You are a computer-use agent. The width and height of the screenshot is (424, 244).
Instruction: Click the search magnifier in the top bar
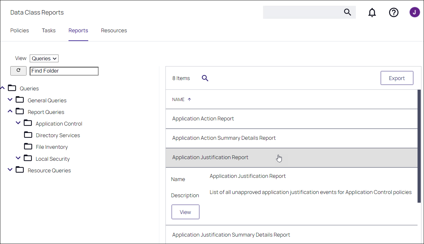(x=347, y=12)
